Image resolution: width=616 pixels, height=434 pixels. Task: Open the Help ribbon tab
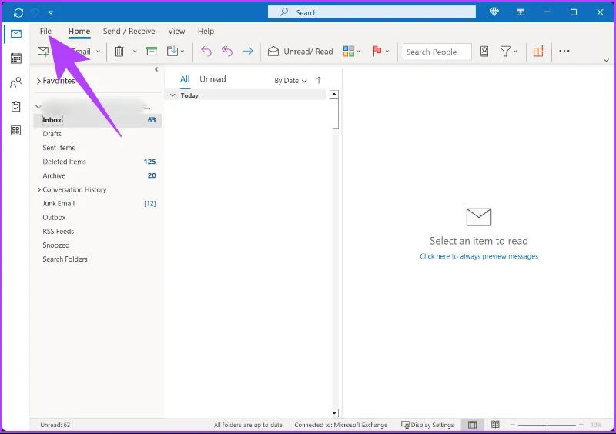pyautogui.click(x=206, y=31)
